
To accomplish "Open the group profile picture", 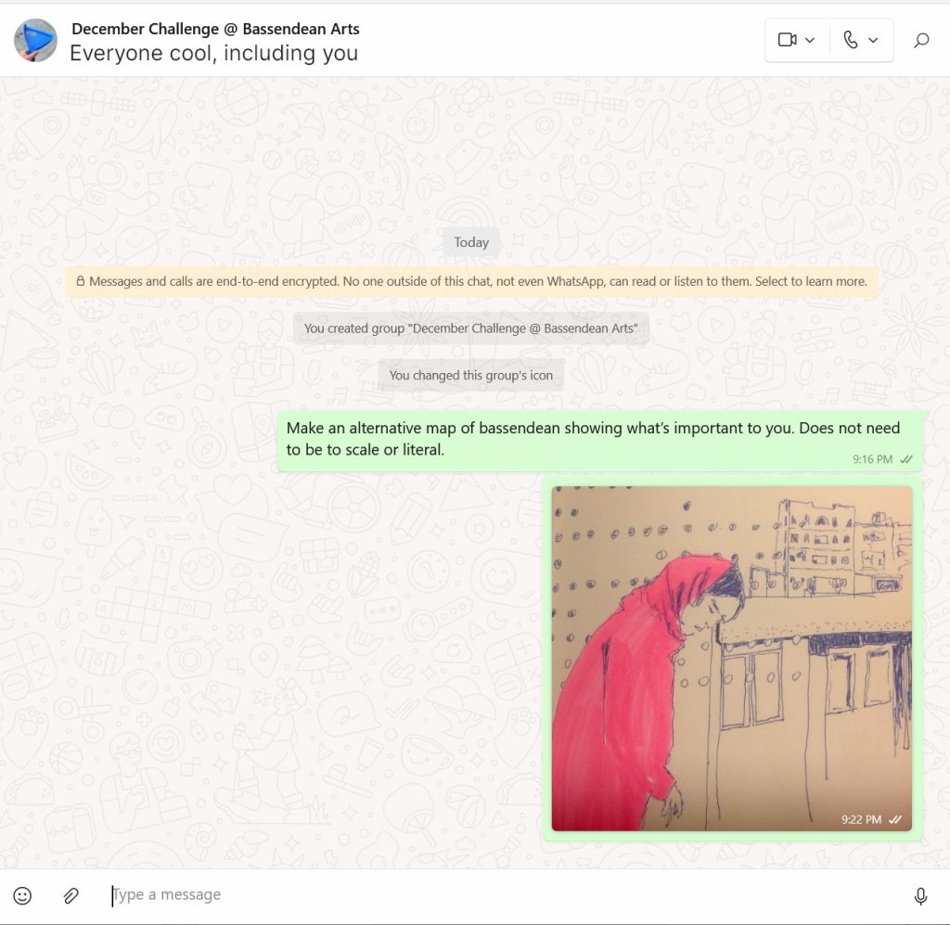I will click(36, 40).
